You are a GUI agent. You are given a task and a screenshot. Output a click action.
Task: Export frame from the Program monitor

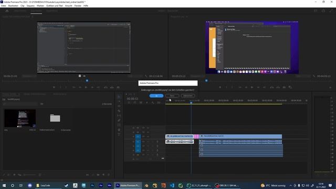click(x=284, y=87)
